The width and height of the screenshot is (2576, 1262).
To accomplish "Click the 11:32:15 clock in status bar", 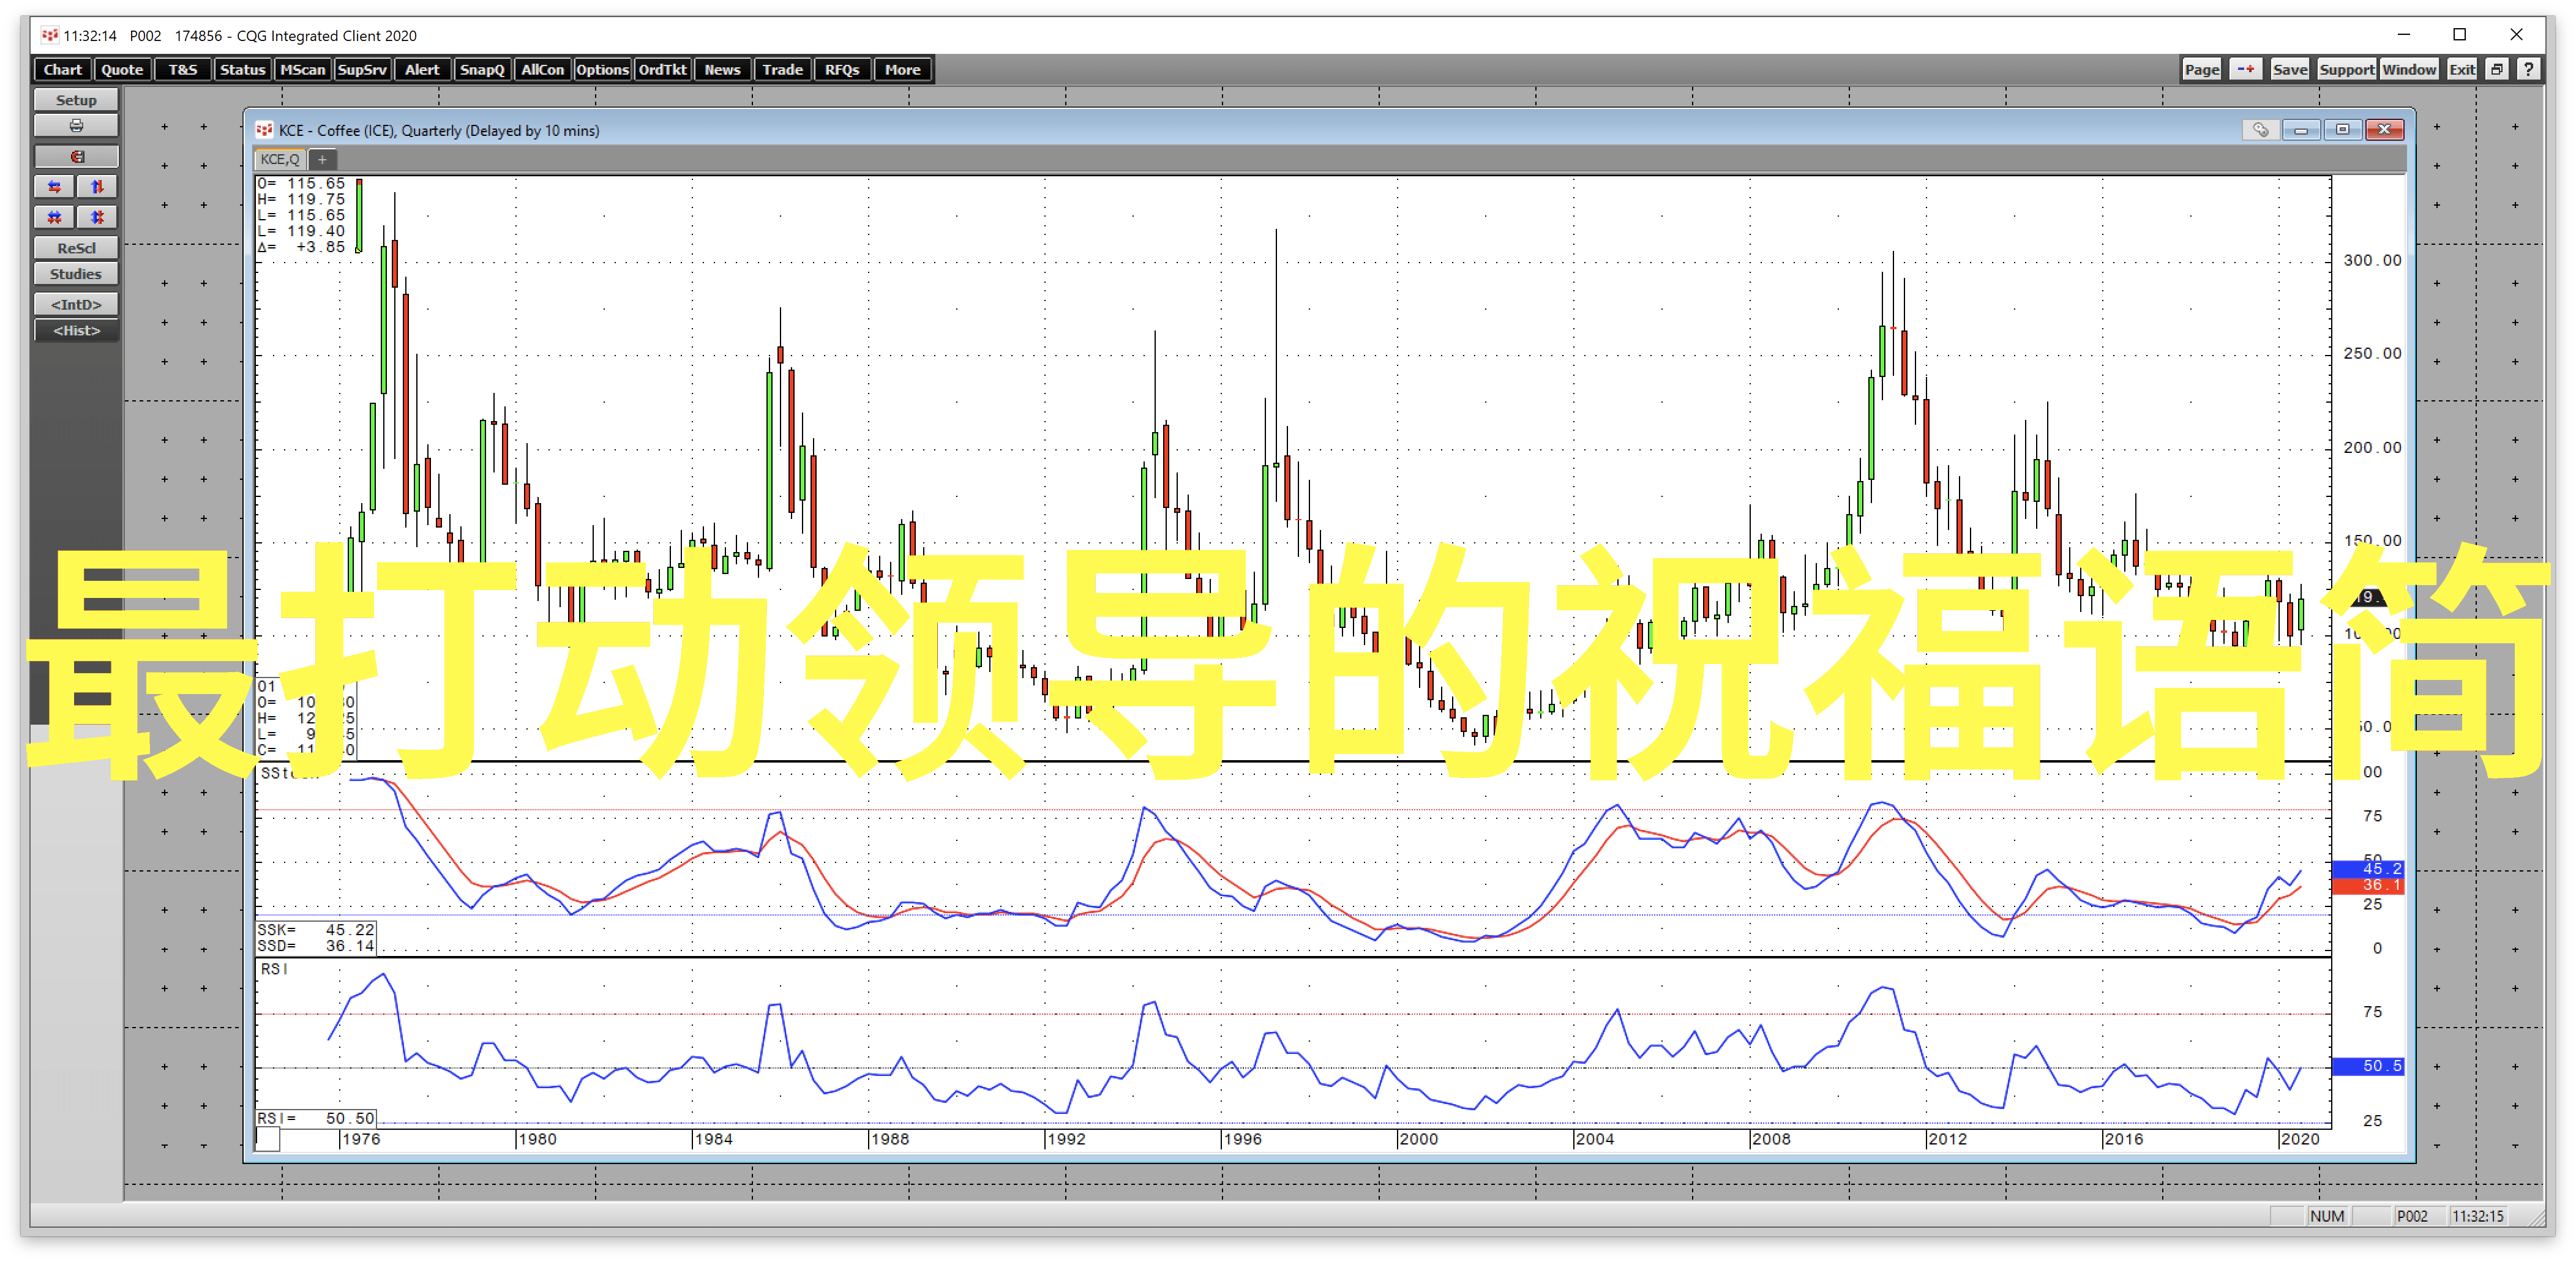I will tap(2478, 1216).
